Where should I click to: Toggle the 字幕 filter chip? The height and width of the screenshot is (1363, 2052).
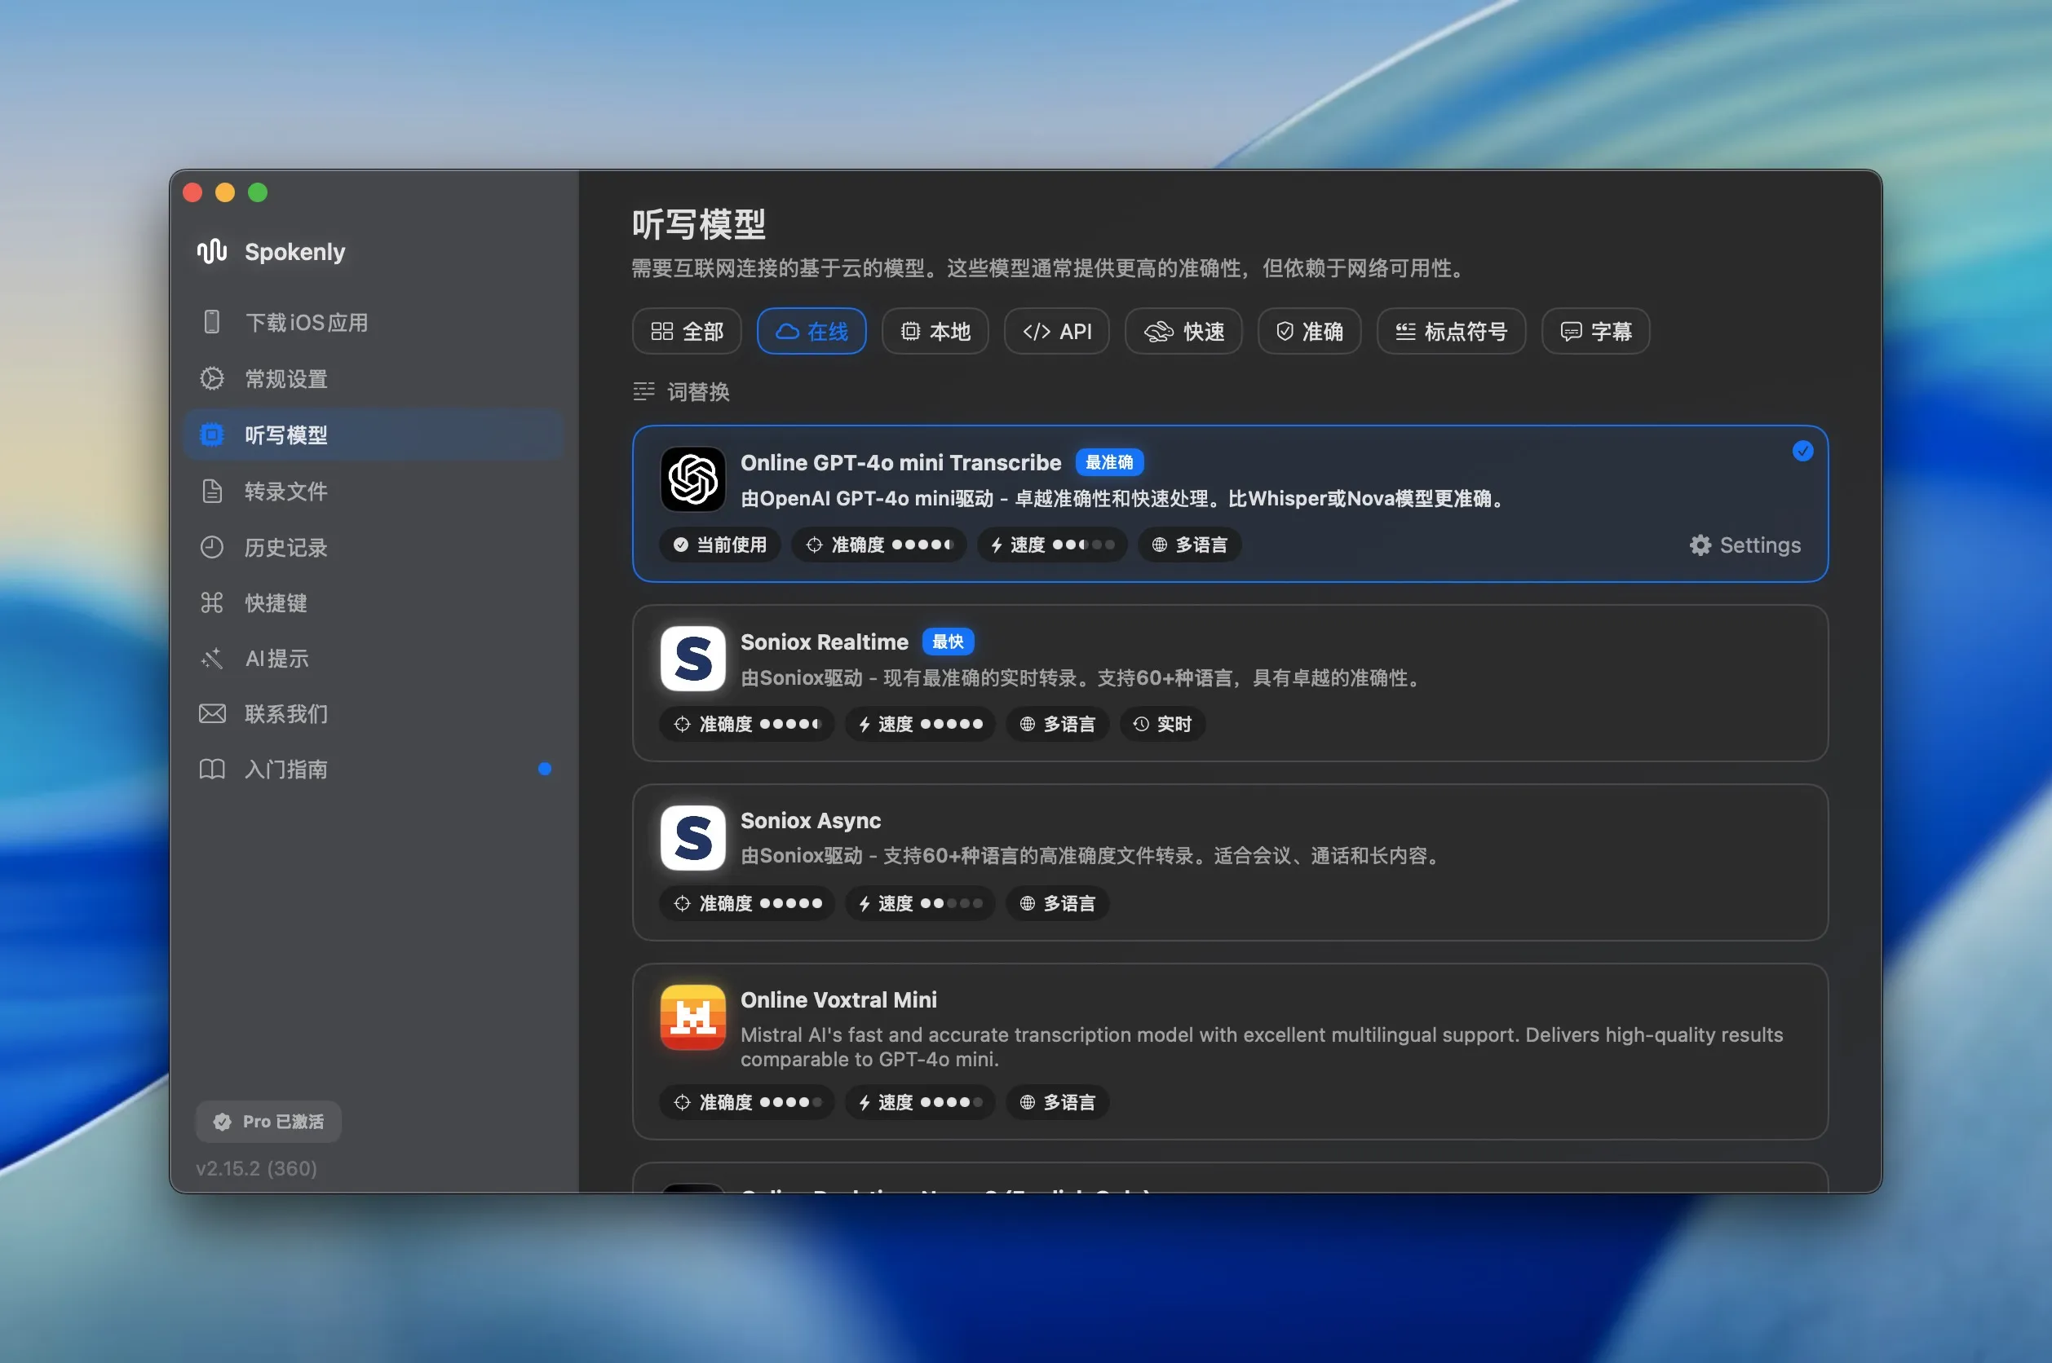pos(1594,331)
